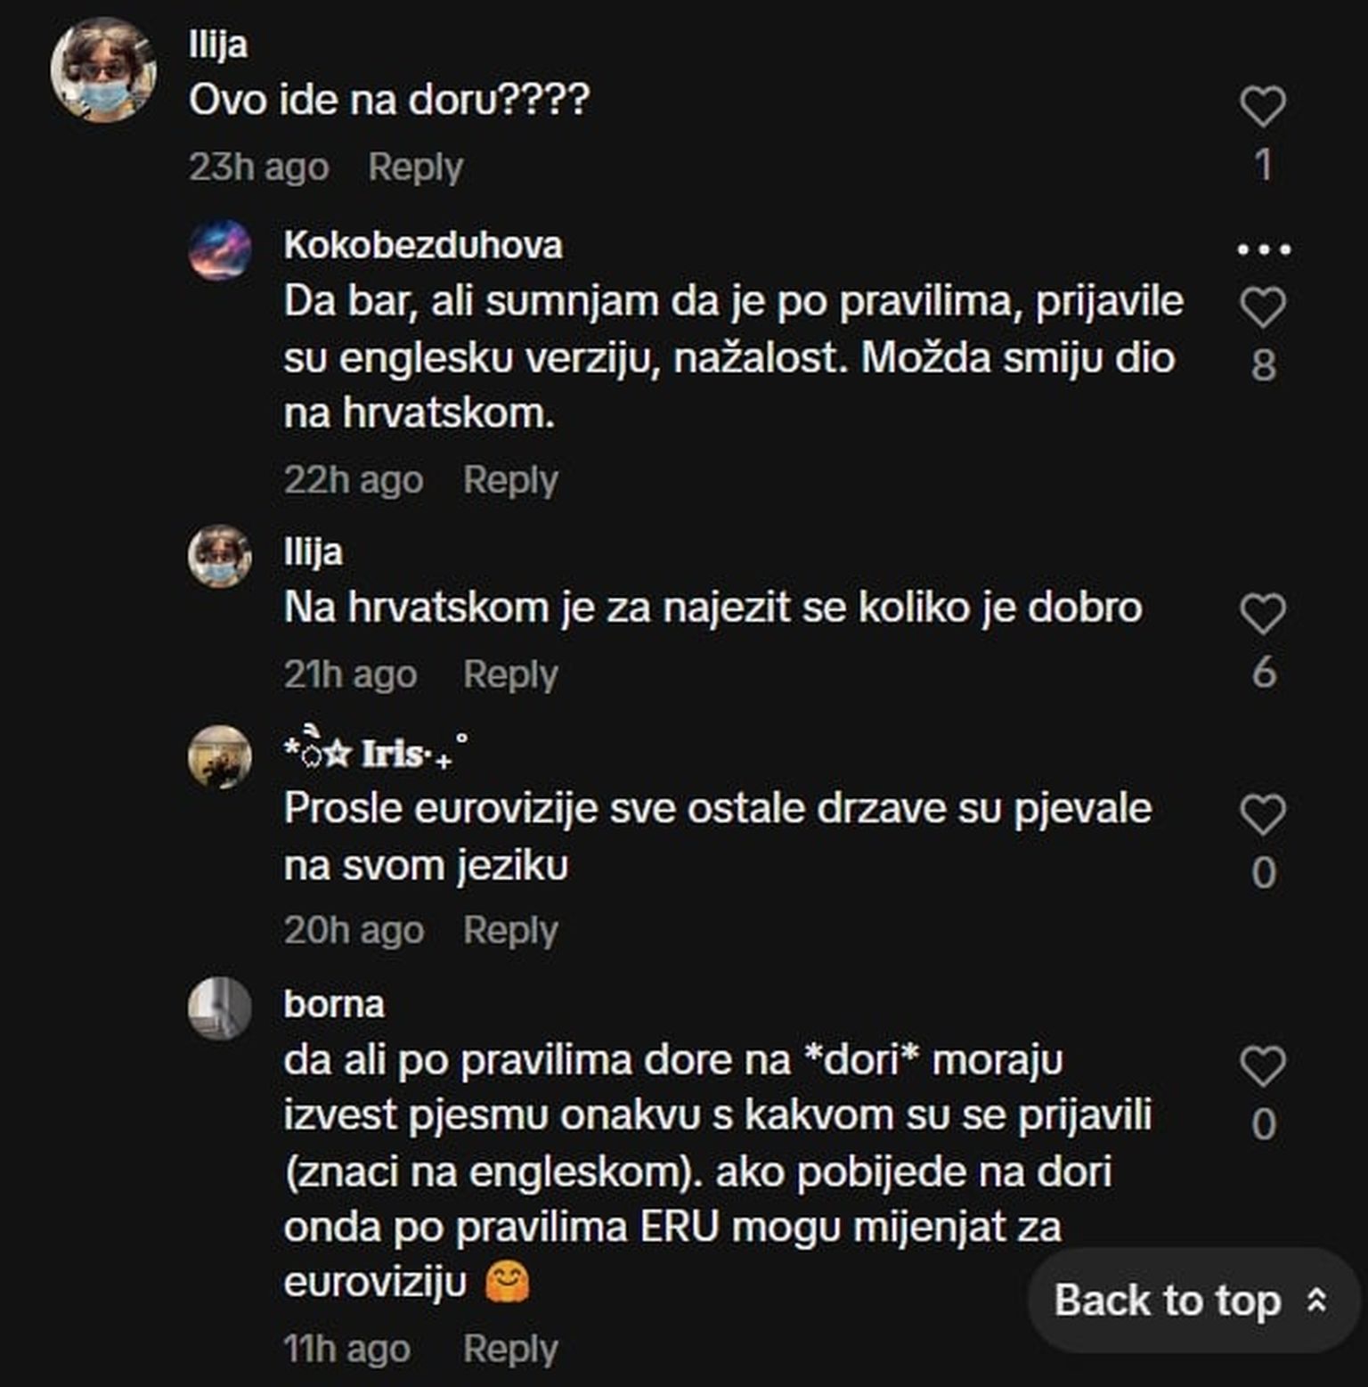Open Ilija's avatar on the reply comment
Viewport: 1368px width, 1387px height.
pyautogui.click(x=220, y=557)
